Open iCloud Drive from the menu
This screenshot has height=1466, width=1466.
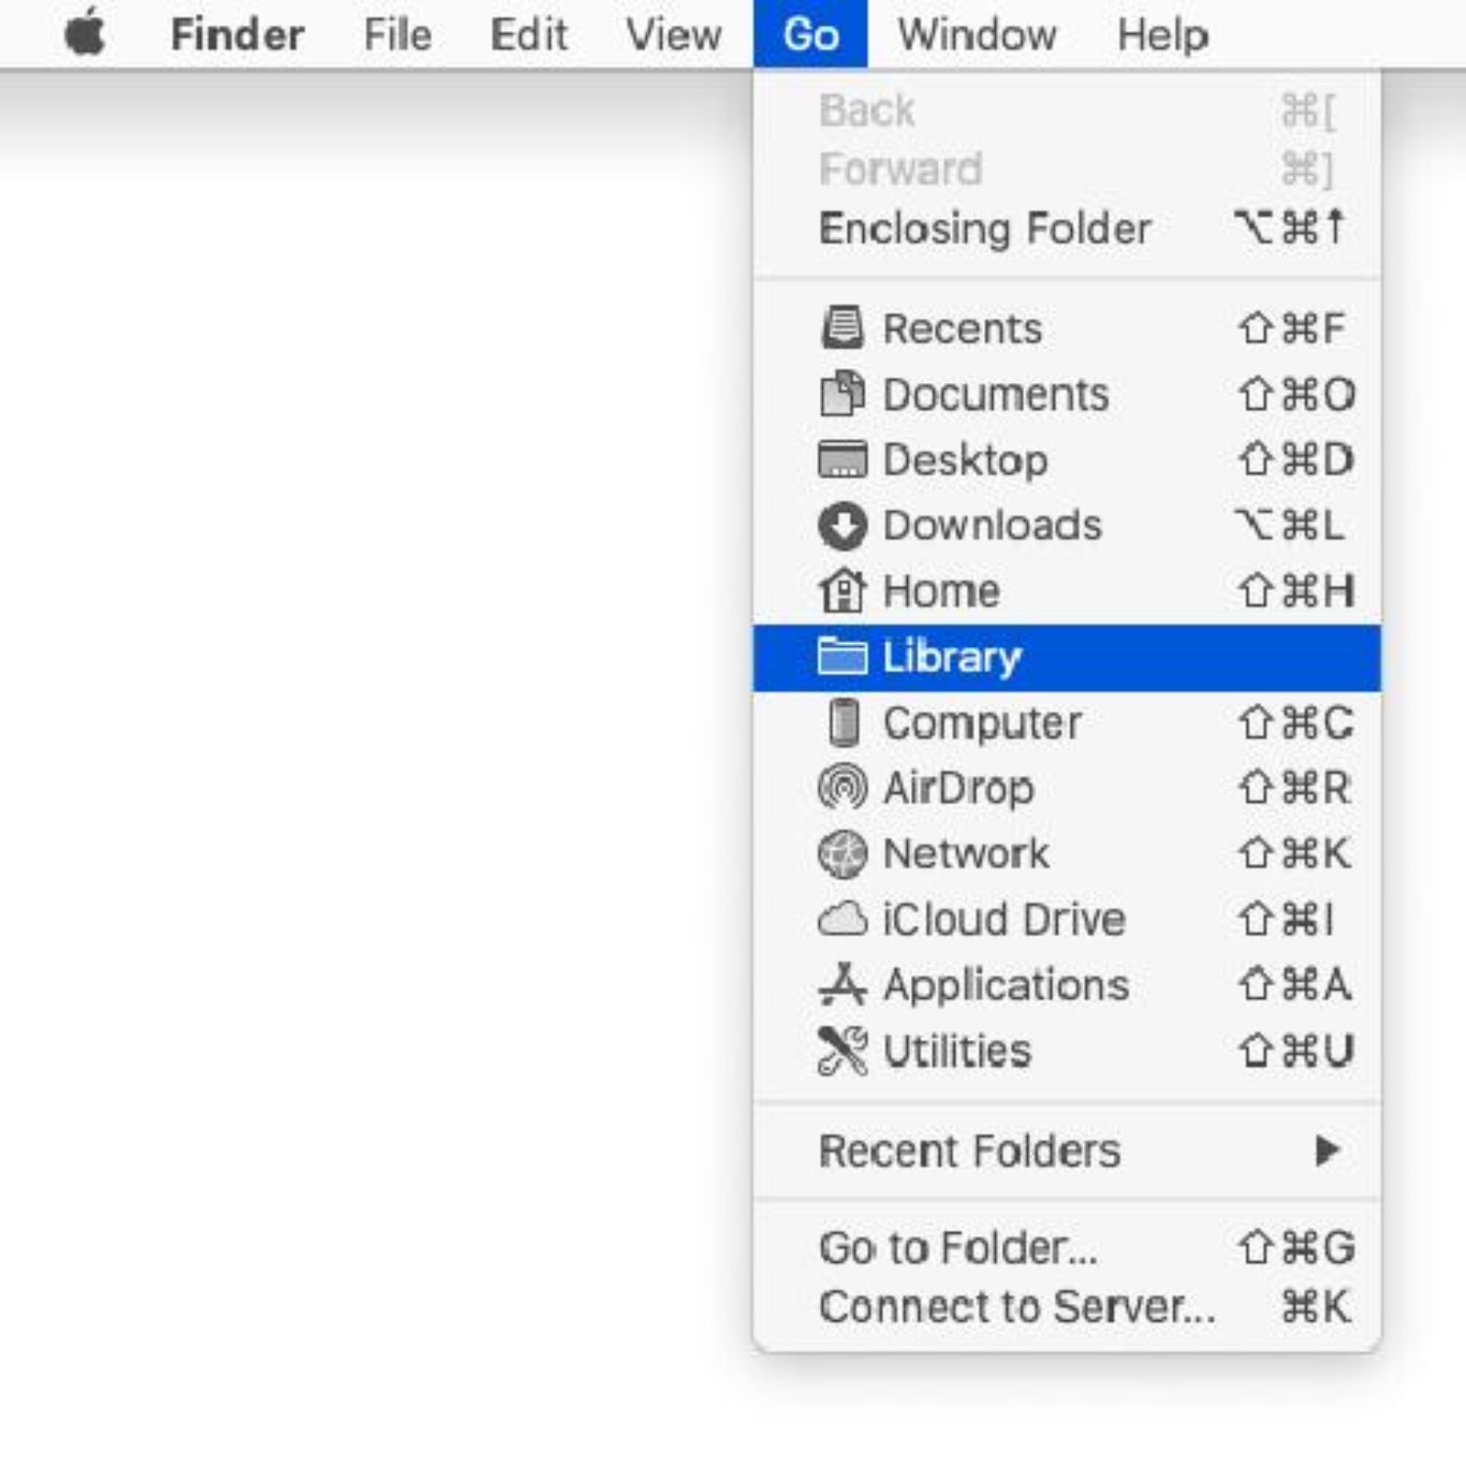pyautogui.click(x=1067, y=919)
